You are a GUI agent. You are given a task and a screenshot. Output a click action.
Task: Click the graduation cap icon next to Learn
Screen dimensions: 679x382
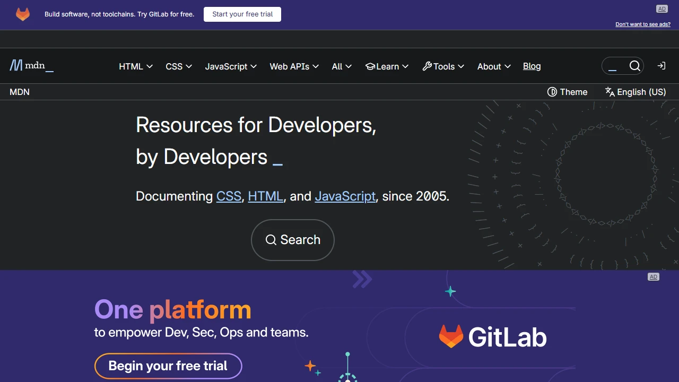[370, 66]
